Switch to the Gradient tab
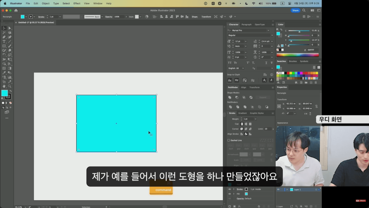 (x=243, y=113)
